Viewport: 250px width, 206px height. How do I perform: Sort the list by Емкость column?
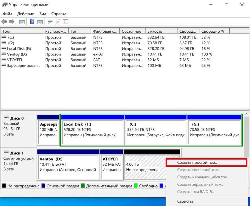point(155,31)
